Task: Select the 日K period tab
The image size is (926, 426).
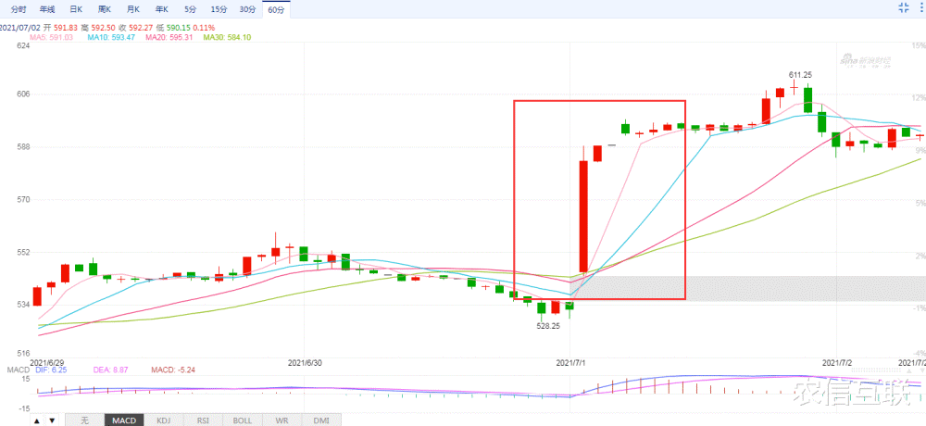Action: (x=76, y=9)
